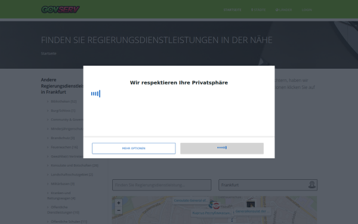Open the Startseite menu item
The width and height of the screenshot is (358, 224).
232,10
